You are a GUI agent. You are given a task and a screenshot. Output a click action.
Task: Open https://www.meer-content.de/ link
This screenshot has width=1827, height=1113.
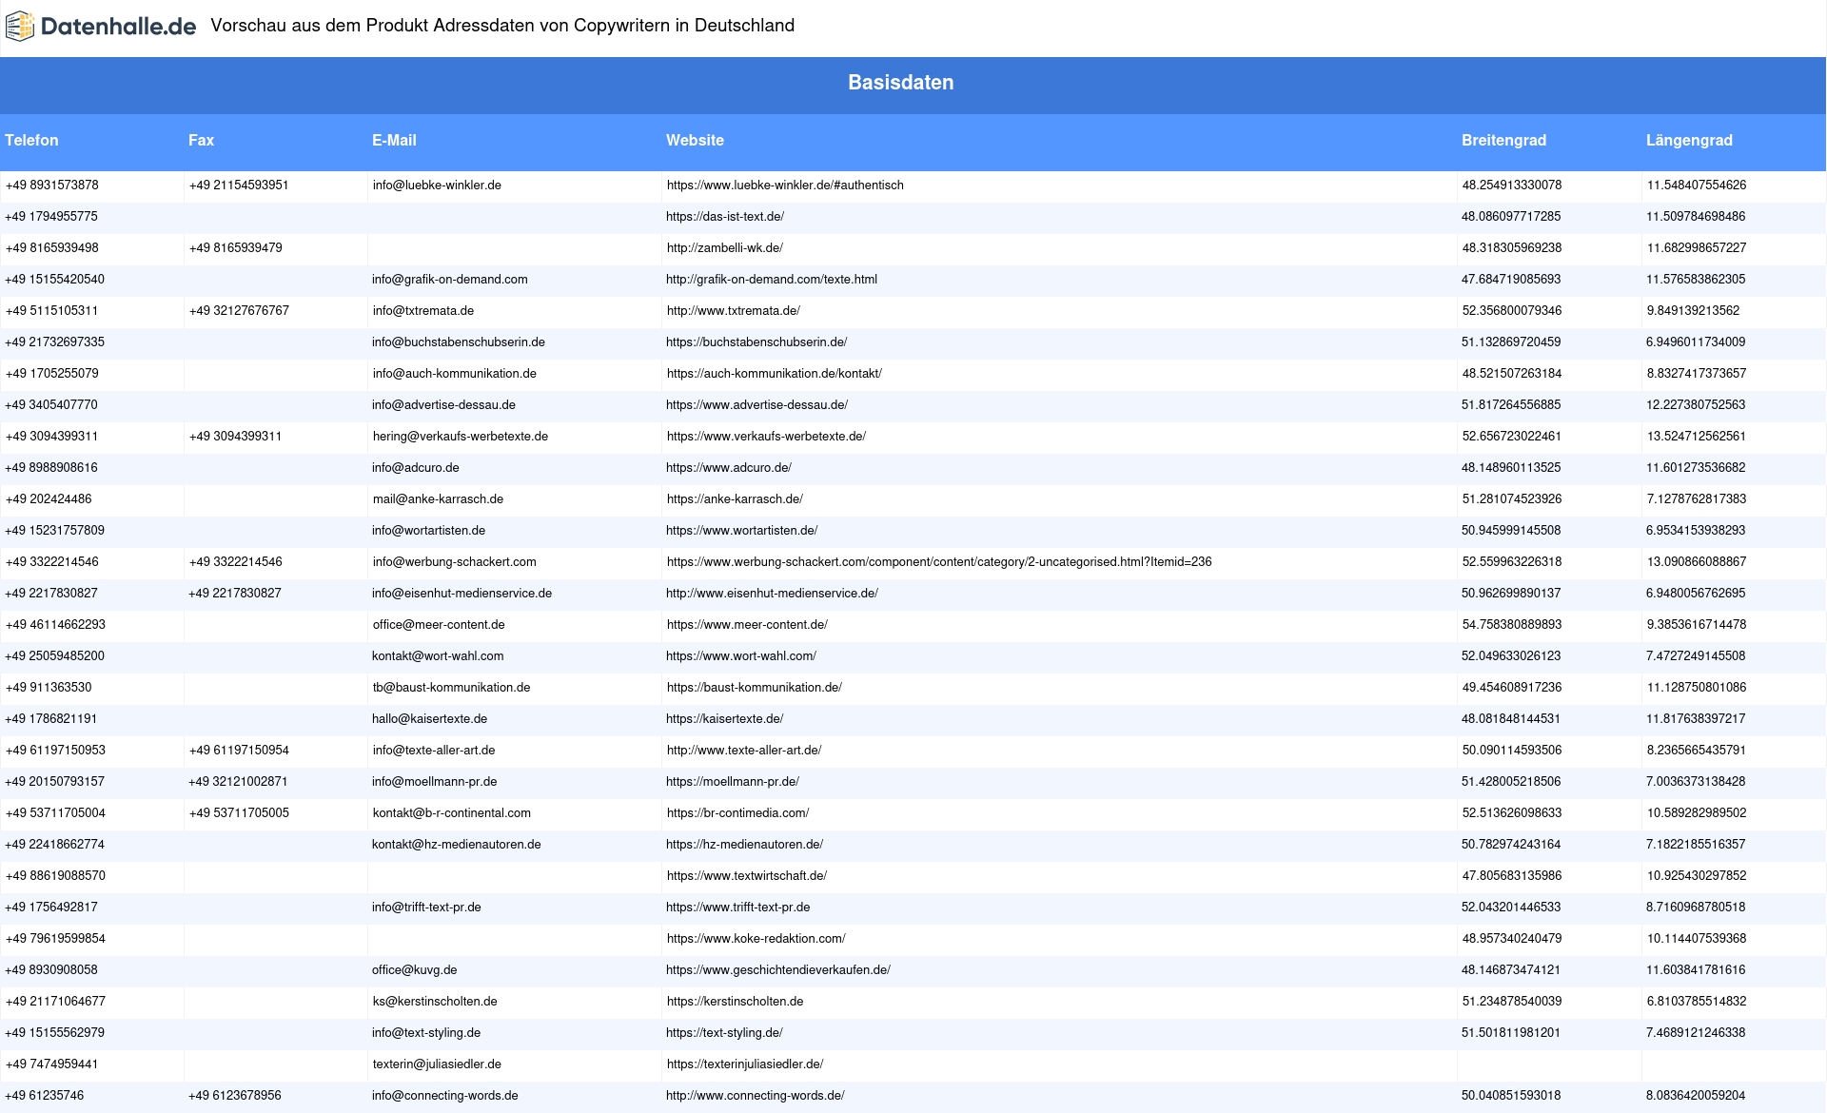tap(747, 625)
